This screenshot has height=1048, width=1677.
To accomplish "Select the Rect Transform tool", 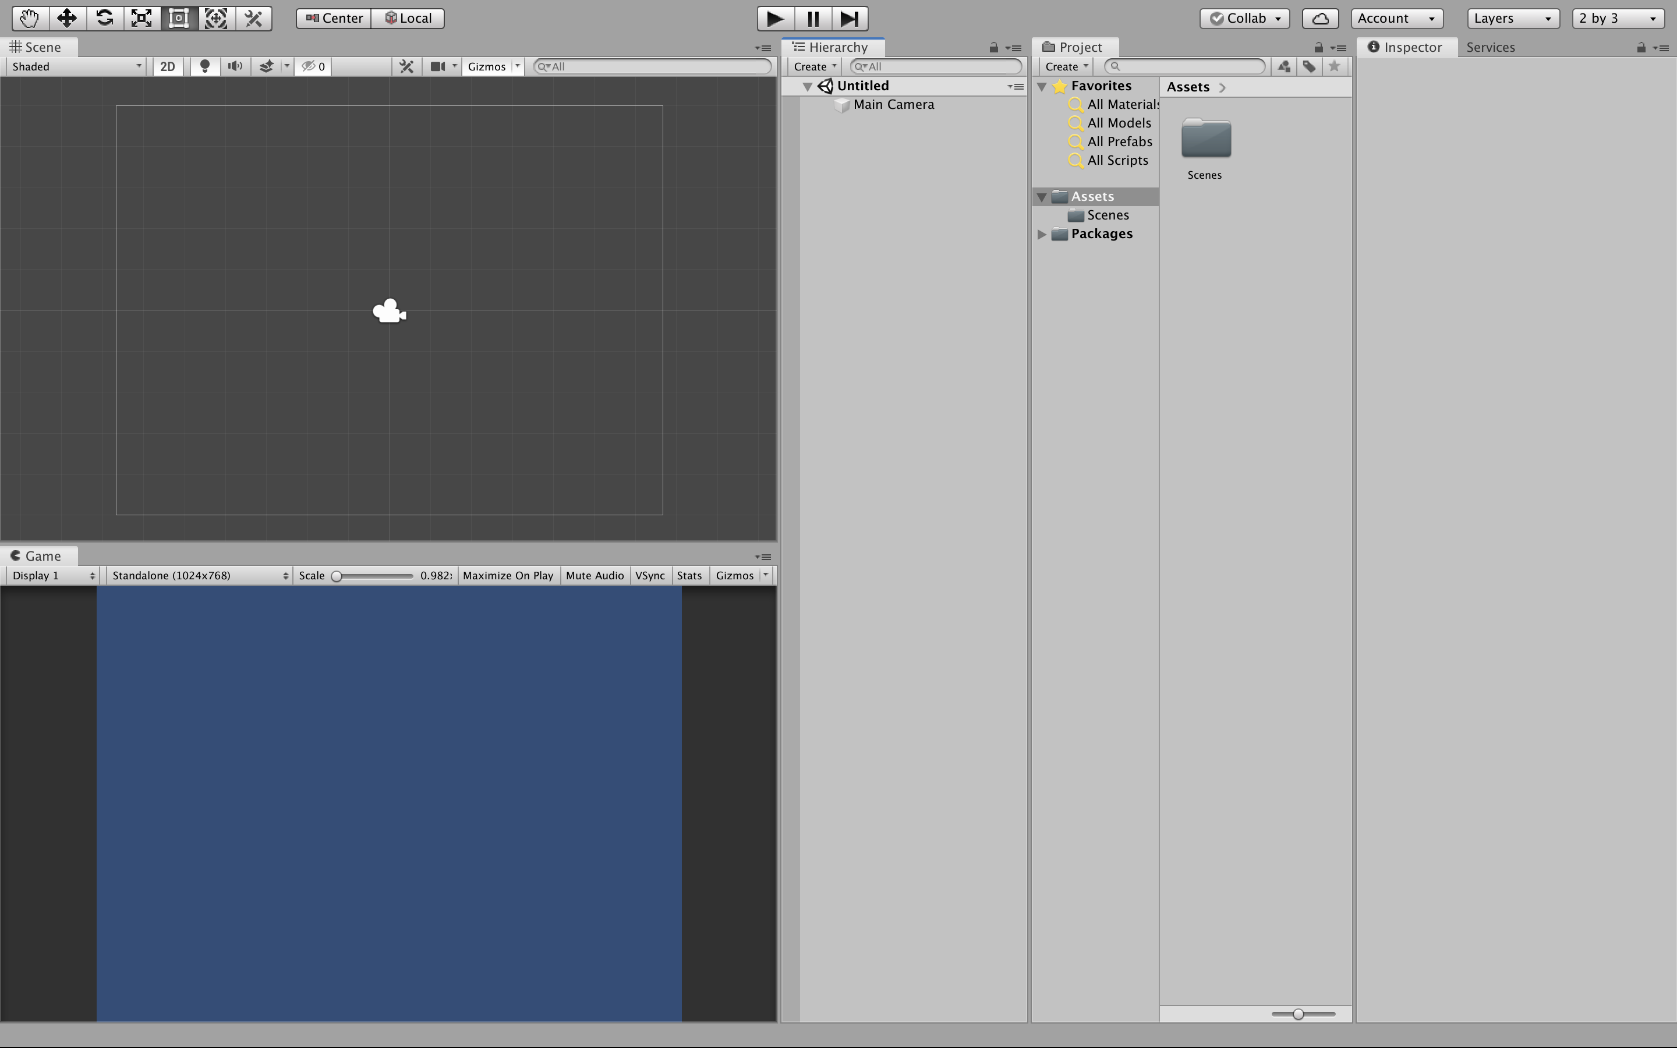I will click(179, 18).
